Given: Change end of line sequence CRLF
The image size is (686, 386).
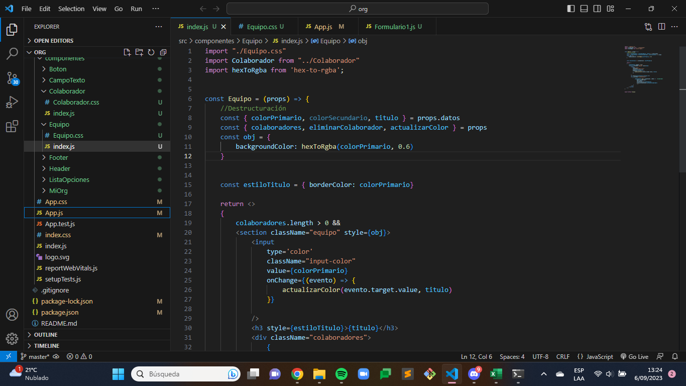Looking at the screenshot, I should click(563, 356).
